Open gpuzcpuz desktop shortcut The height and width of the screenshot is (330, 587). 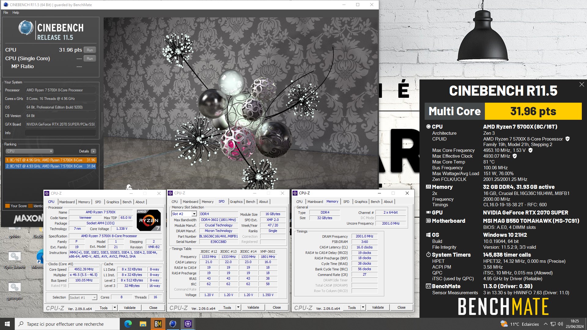tap(14, 291)
